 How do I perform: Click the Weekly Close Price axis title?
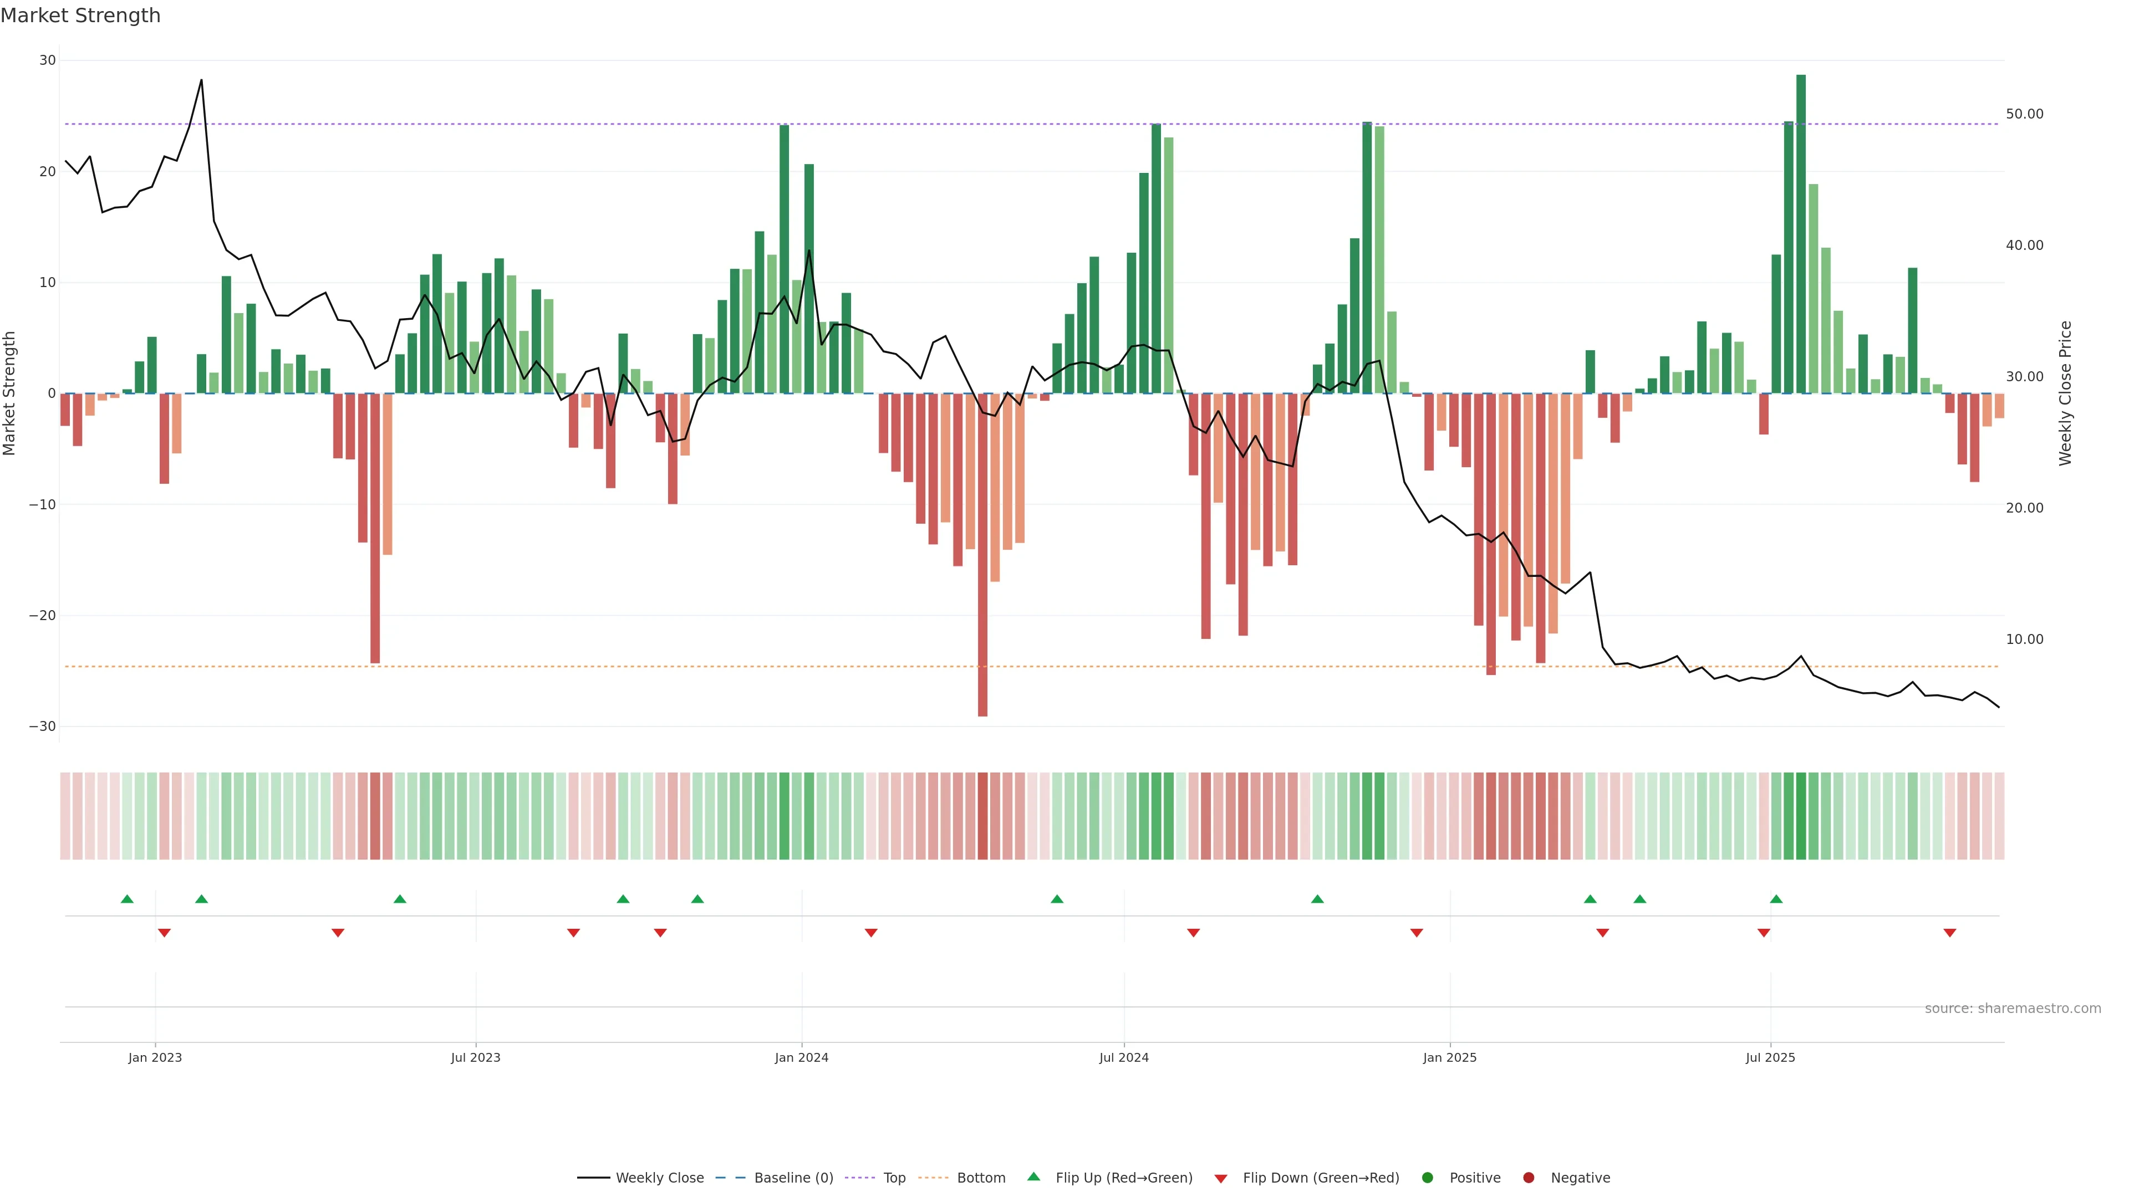coord(2065,393)
